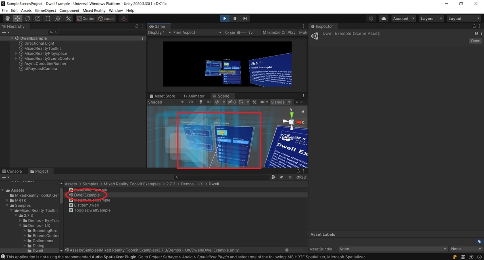Screen dimensions: 484x260
Task: Adjust the Project icon size slider
Action: pyautogui.click(x=294, y=250)
